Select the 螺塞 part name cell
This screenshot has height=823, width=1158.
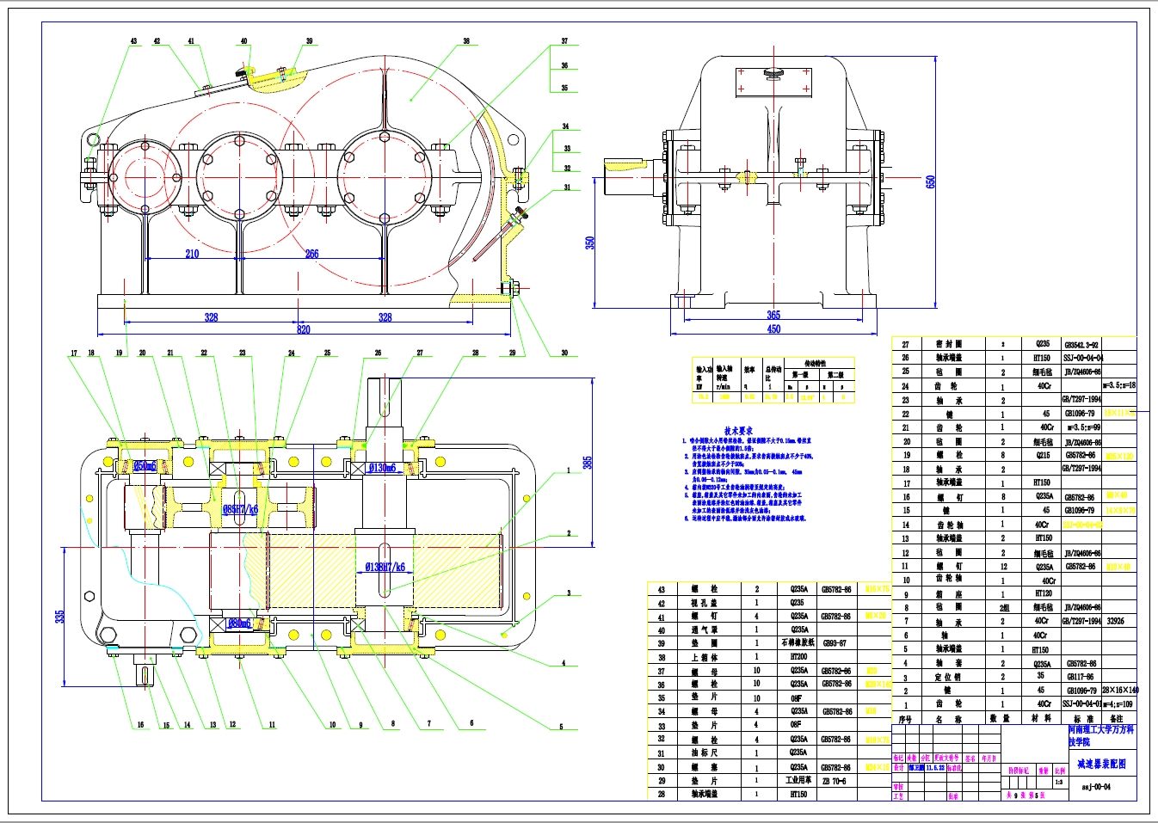[x=704, y=767]
